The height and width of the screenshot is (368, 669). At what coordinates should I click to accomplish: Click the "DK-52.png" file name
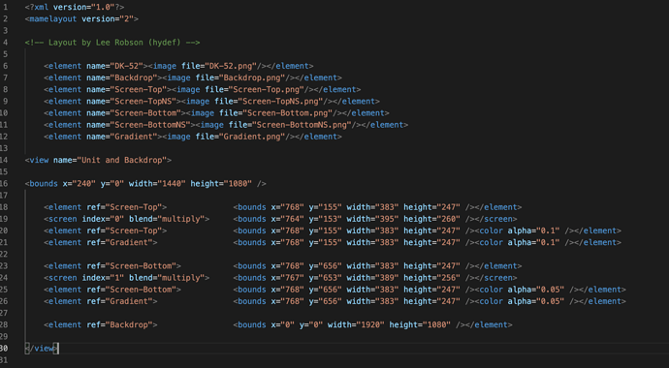231,66
